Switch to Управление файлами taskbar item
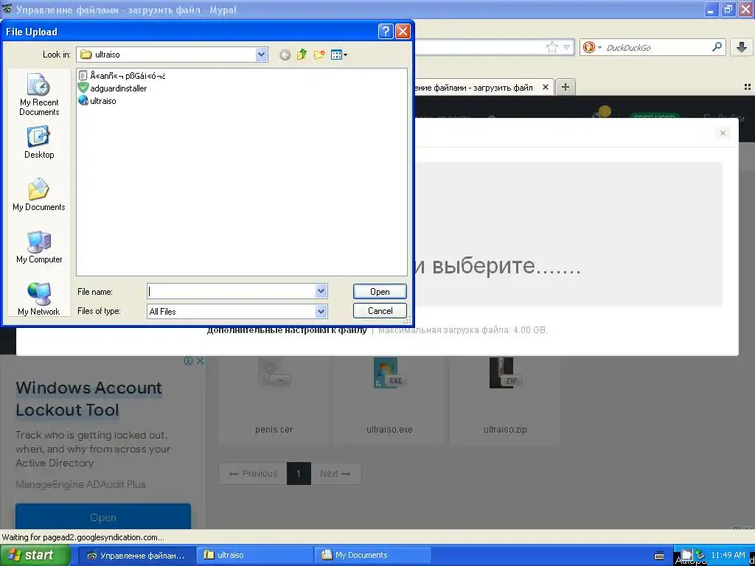755x566 pixels. point(136,556)
